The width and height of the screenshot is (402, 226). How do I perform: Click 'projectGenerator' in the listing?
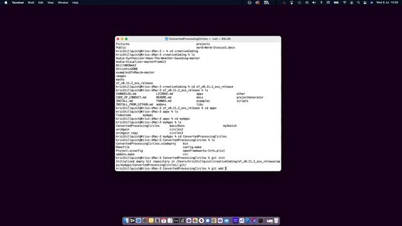click(x=250, y=97)
